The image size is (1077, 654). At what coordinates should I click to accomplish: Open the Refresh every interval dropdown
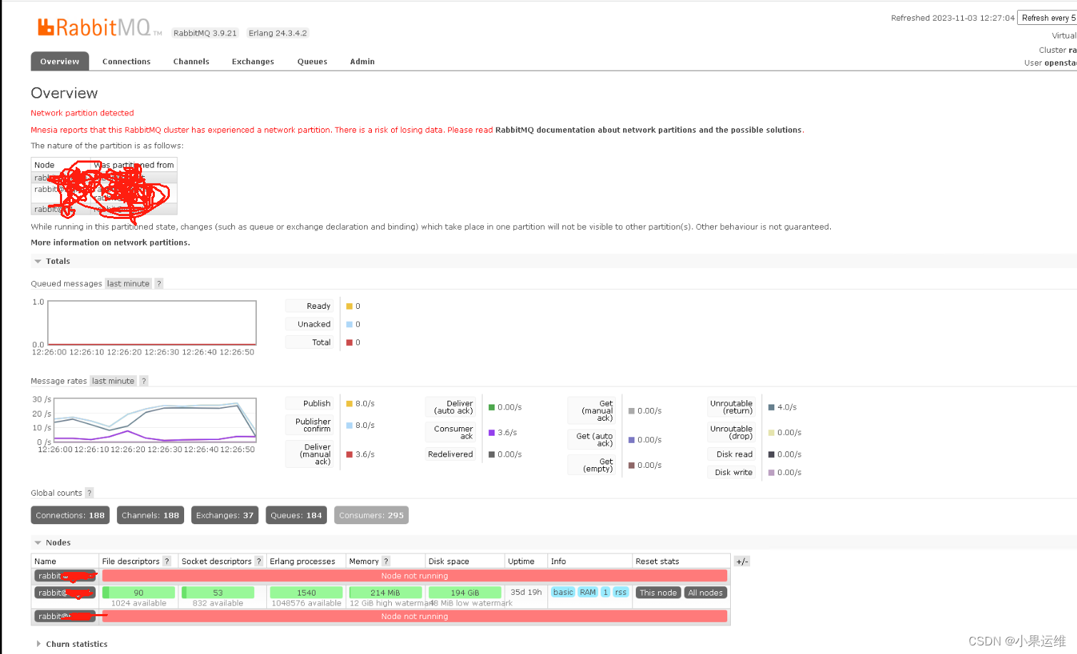tap(1047, 18)
